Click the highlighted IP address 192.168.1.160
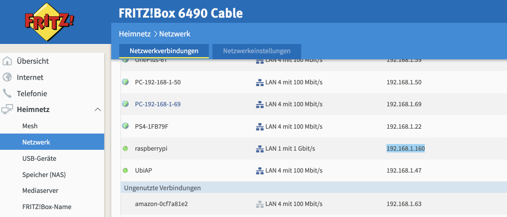Viewport: 507px width, 217px height. coord(405,148)
